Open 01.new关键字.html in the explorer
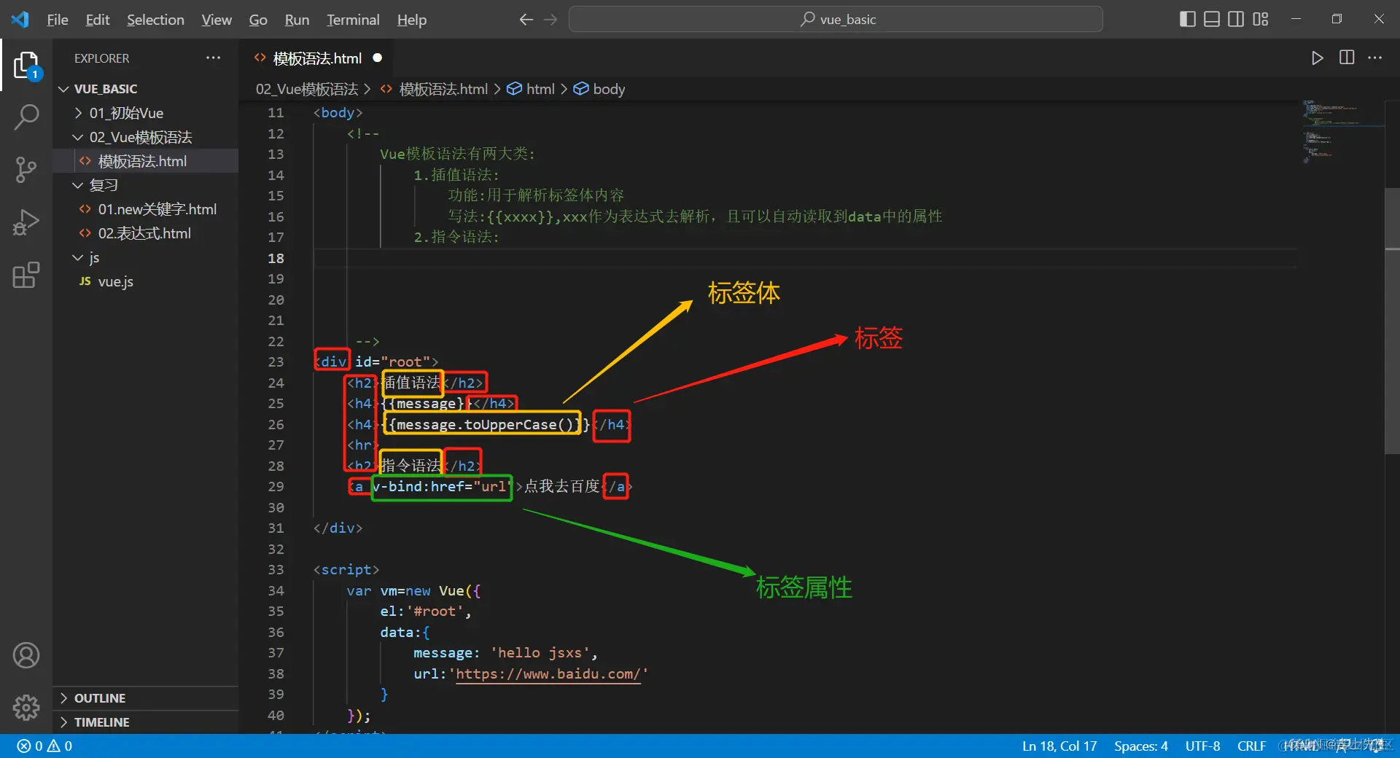Screen dimensions: 1400x758 click(146, 209)
